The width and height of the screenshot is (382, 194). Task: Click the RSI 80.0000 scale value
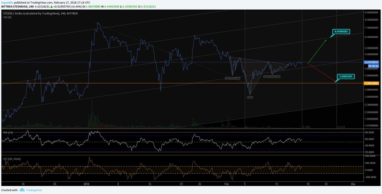pyautogui.click(x=369, y=132)
